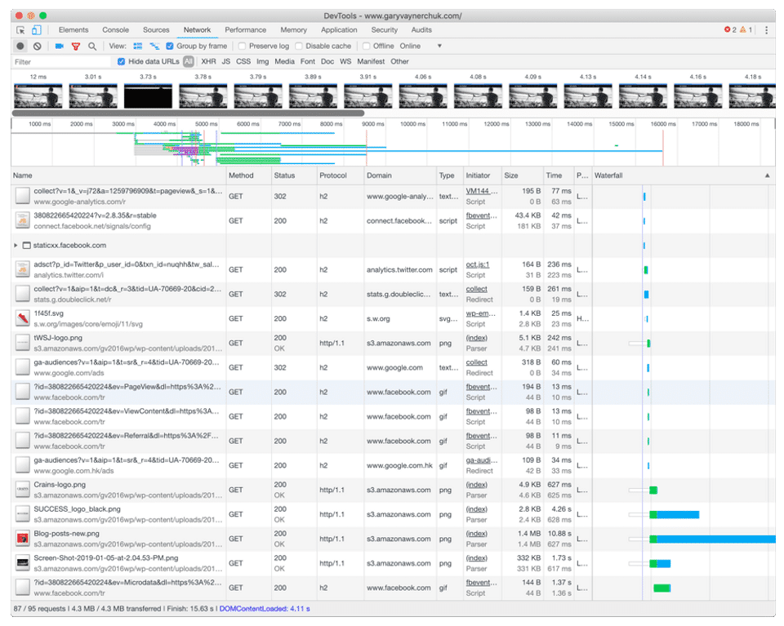Filter requests by Manifest type

point(371,61)
